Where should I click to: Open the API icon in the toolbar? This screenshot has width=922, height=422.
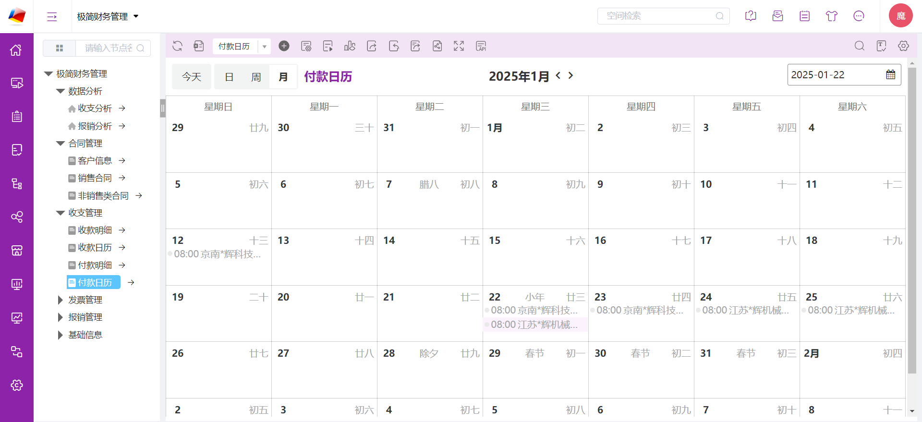[481, 46]
